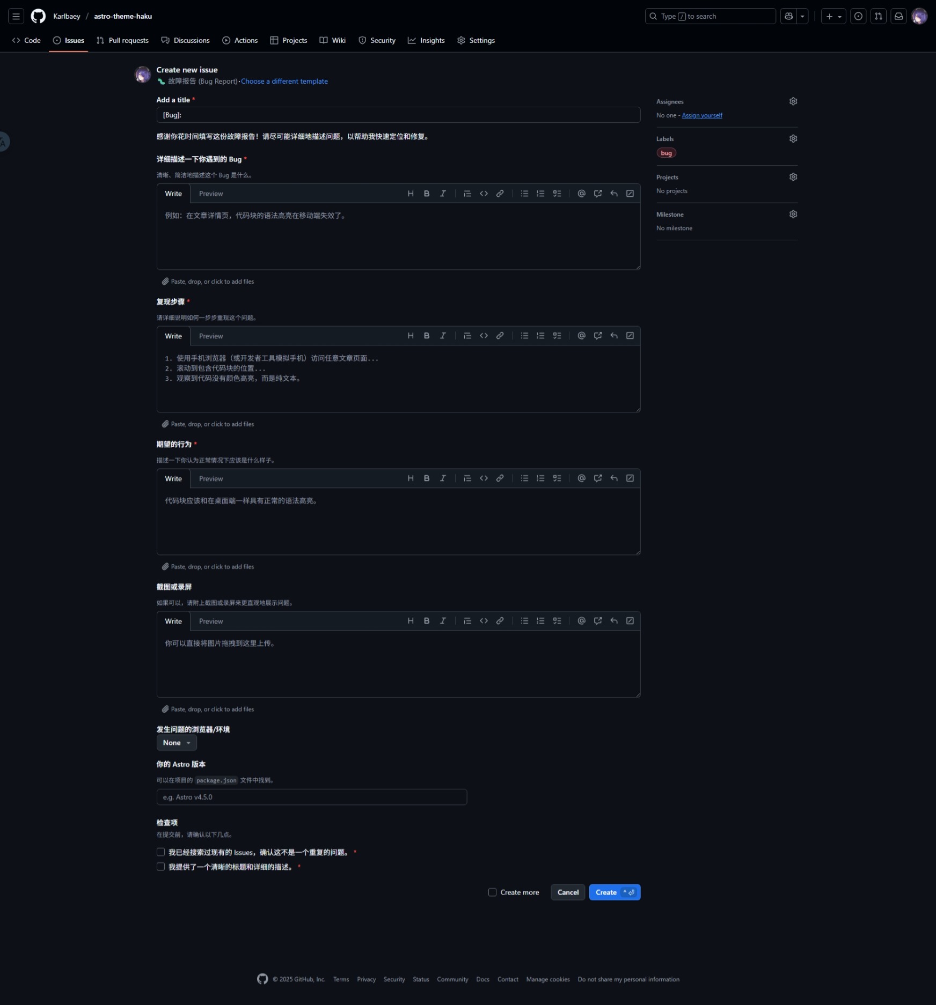Click Bold icon in Bug description editor
The height and width of the screenshot is (1005, 936).
pyautogui.click(x=427, y=194)
